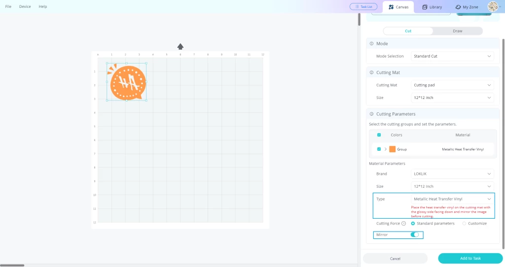The image size is (505, 267).
Task: Toggle the Mirror switch
Action: coord(415,234)
